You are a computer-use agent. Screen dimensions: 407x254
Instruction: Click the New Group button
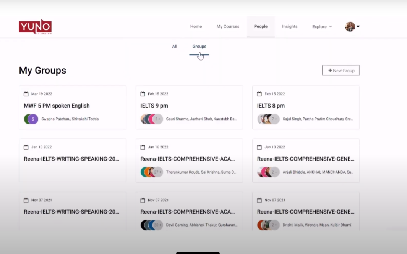click(x=341, y=71)
